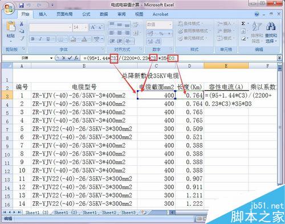
Task: Click the AutoSum sigma icon
Action: point(243,23)
